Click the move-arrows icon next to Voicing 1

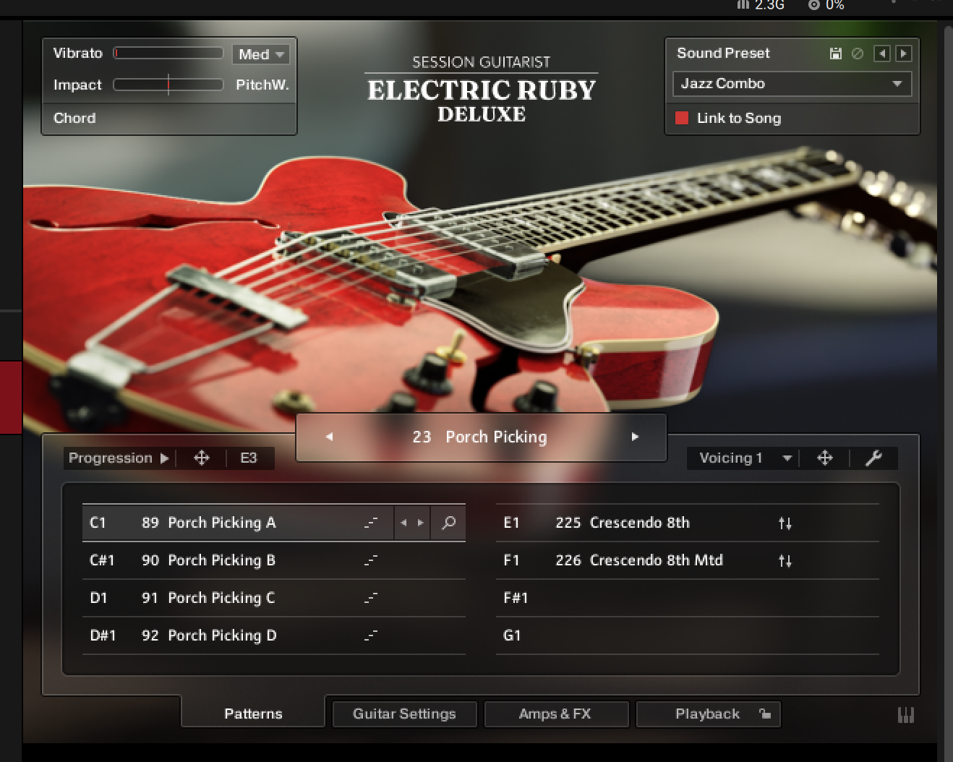click(825, 458)
